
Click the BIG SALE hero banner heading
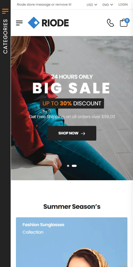click(x=71, y=88)
